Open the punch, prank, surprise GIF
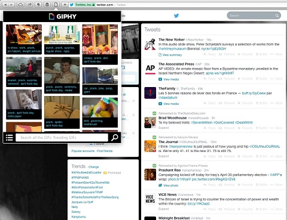This screenshot has width=287, height=220. (x=62, y=39)
